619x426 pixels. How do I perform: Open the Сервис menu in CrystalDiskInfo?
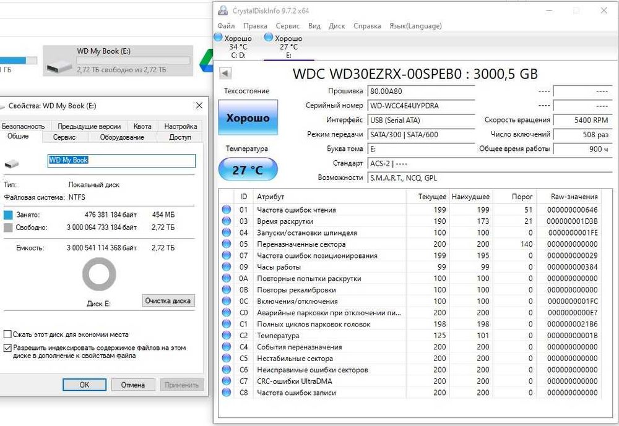pos(287,26)
